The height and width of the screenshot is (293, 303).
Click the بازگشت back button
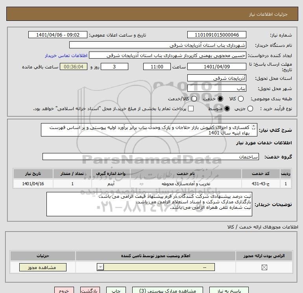pyautogui.click(x=90, y=290)
